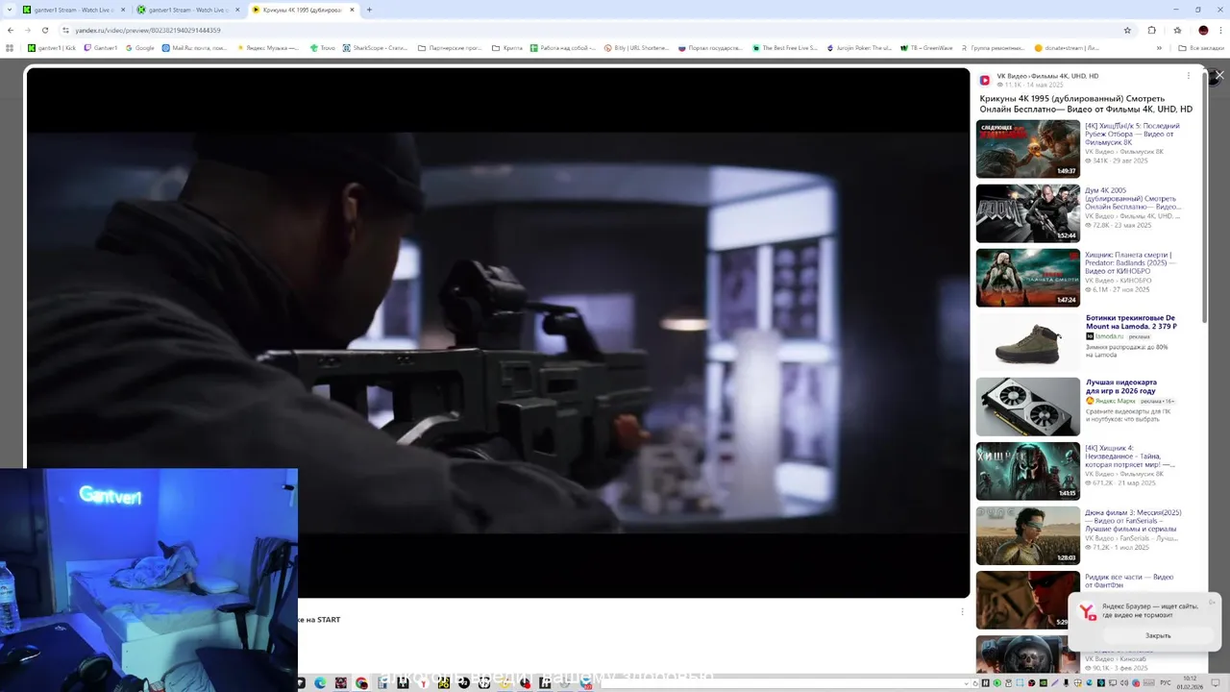Open the Крипта bookmarks folder
This screenshot has height=692, width=1230.
507,47
